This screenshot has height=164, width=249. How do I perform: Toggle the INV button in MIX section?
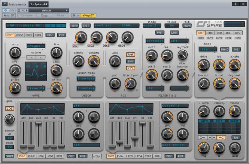tap(131, 61)
